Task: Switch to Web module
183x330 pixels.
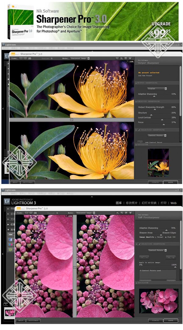Action: point(173,203)
